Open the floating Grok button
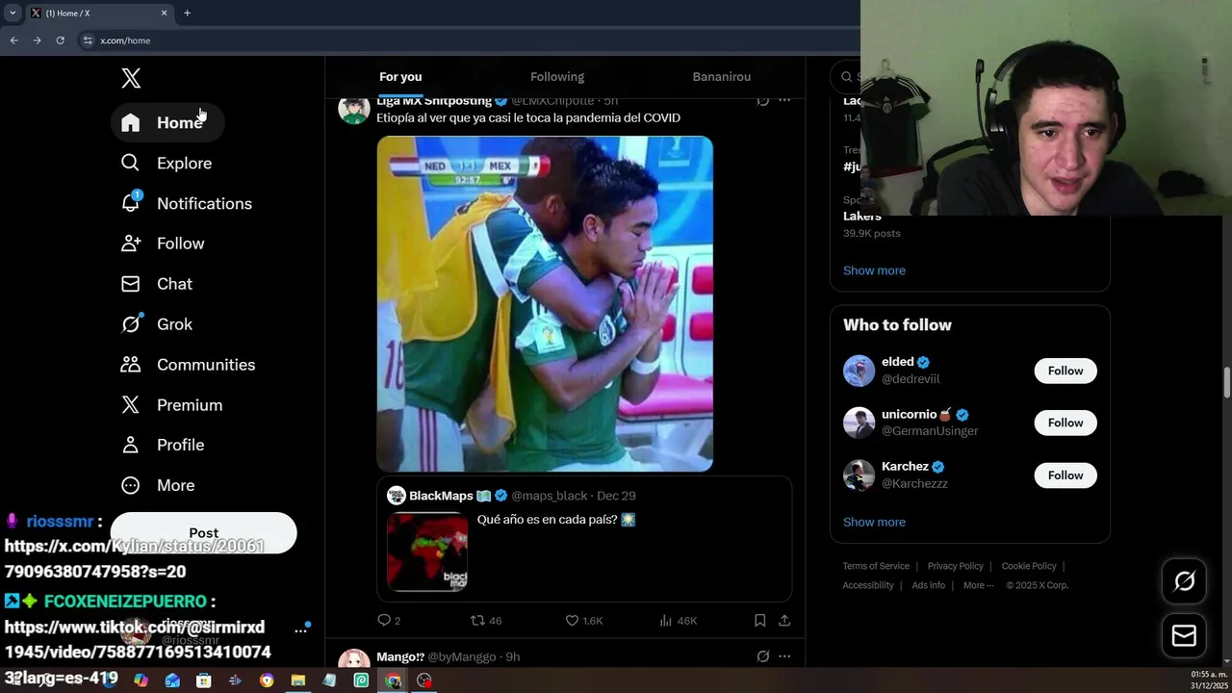The image size is (1232, 693). (x=1184, y=580)
